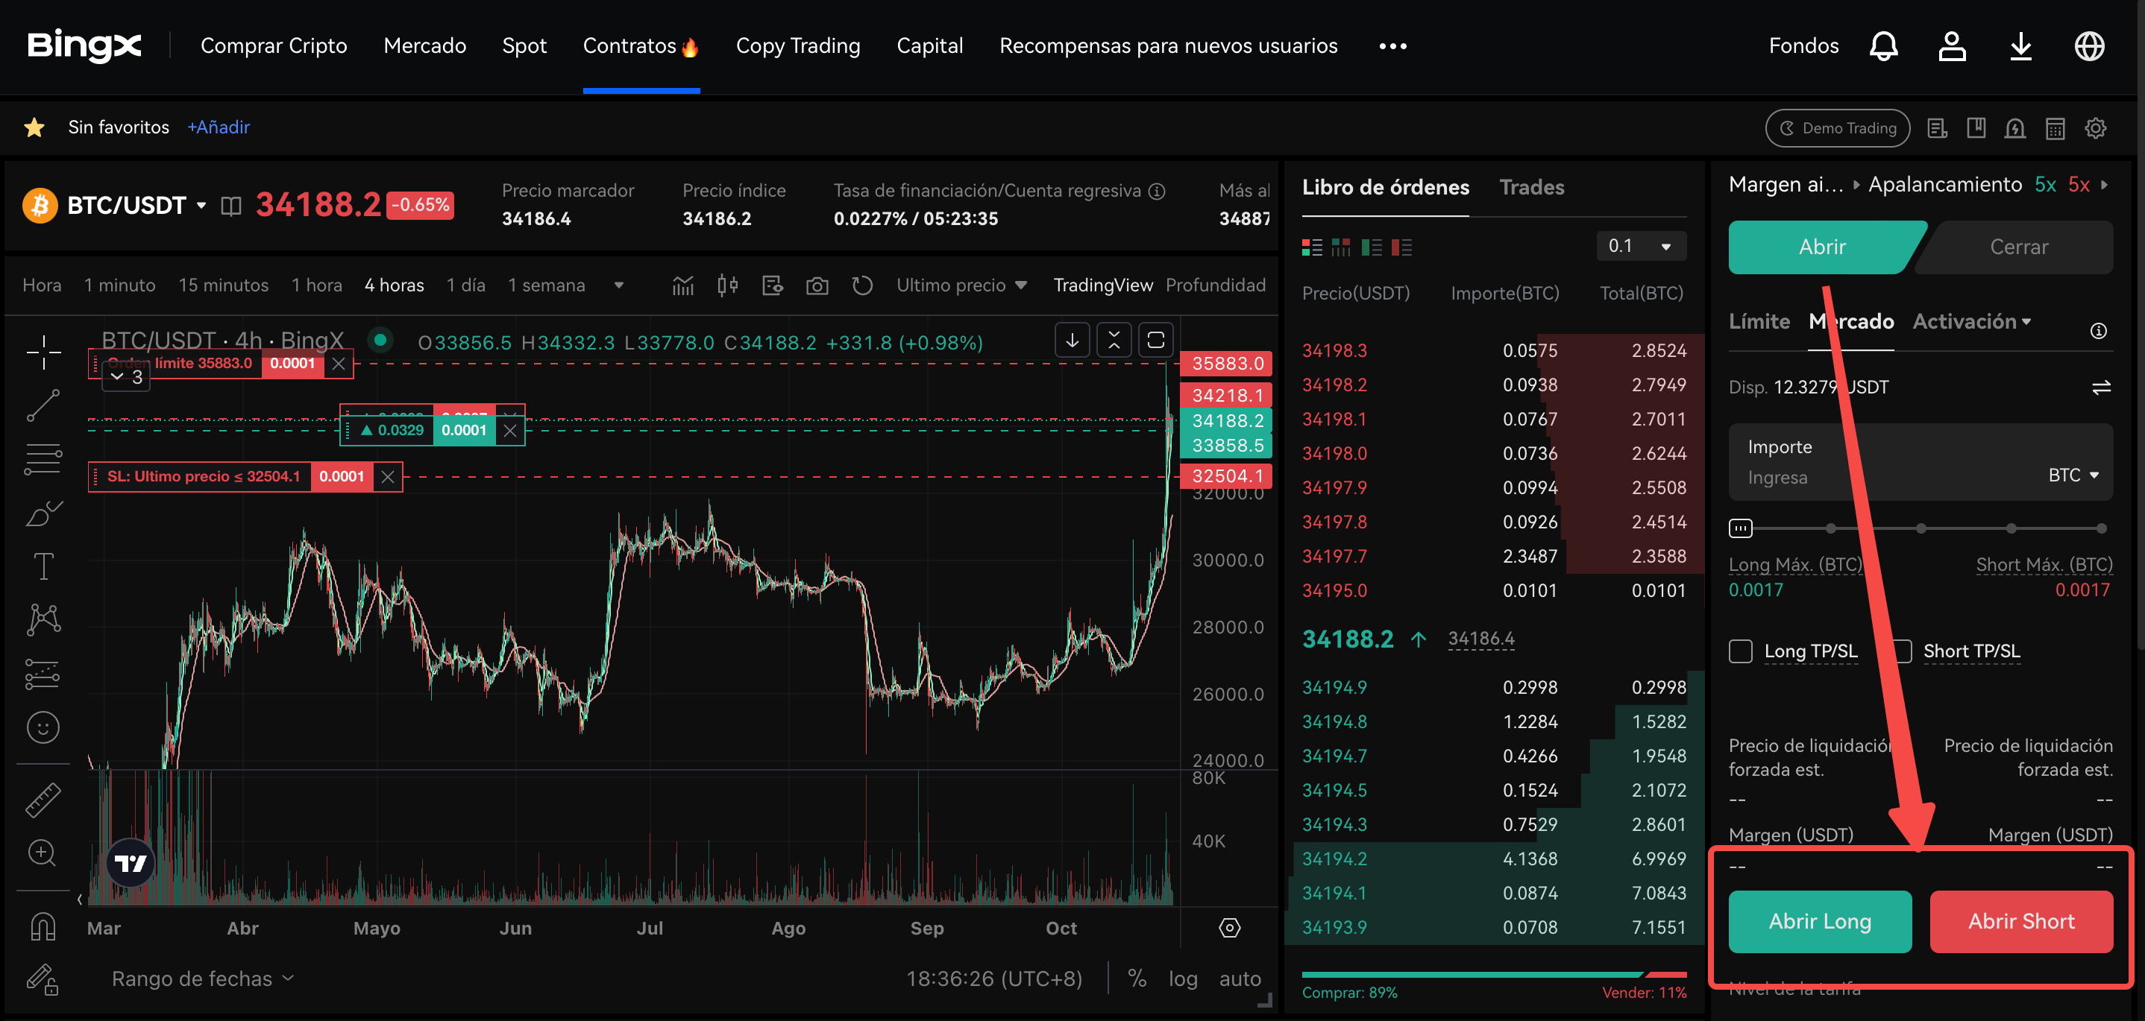Click the ruler measure tool

pyautogui.click(x=43, y=799)
